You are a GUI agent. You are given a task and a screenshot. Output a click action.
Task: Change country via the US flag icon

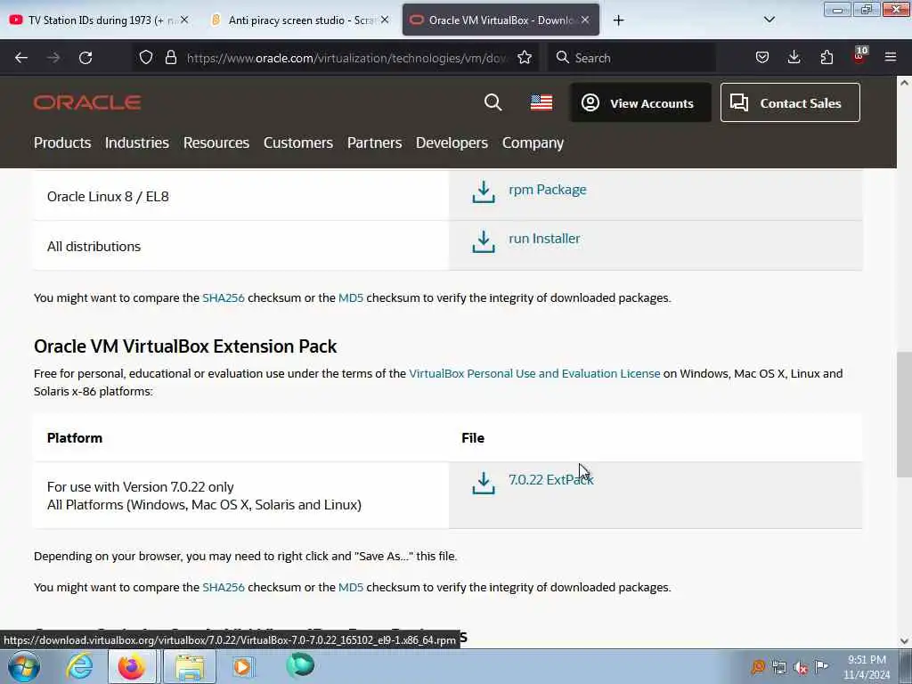point(541,103)
